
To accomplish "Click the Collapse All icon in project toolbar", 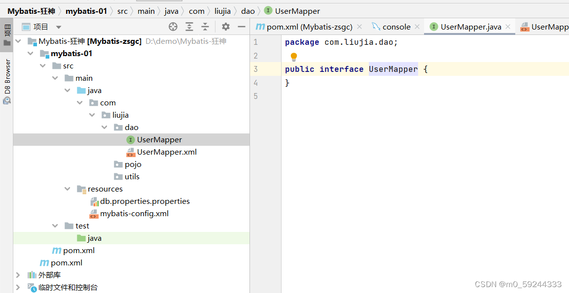I will (x=205, y=27).
